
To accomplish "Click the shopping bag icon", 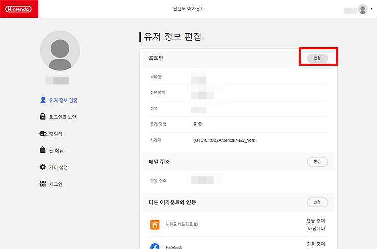I will click(43, 150).
